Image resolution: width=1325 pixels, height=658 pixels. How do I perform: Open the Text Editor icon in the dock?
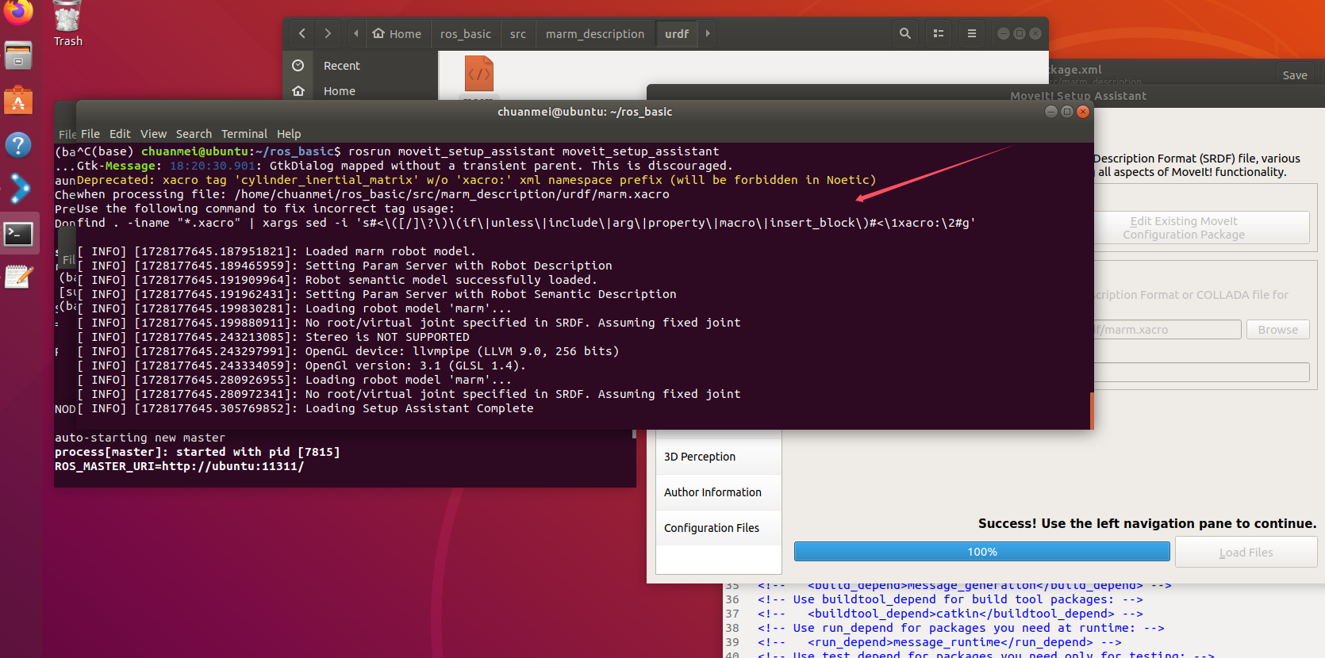18,277
